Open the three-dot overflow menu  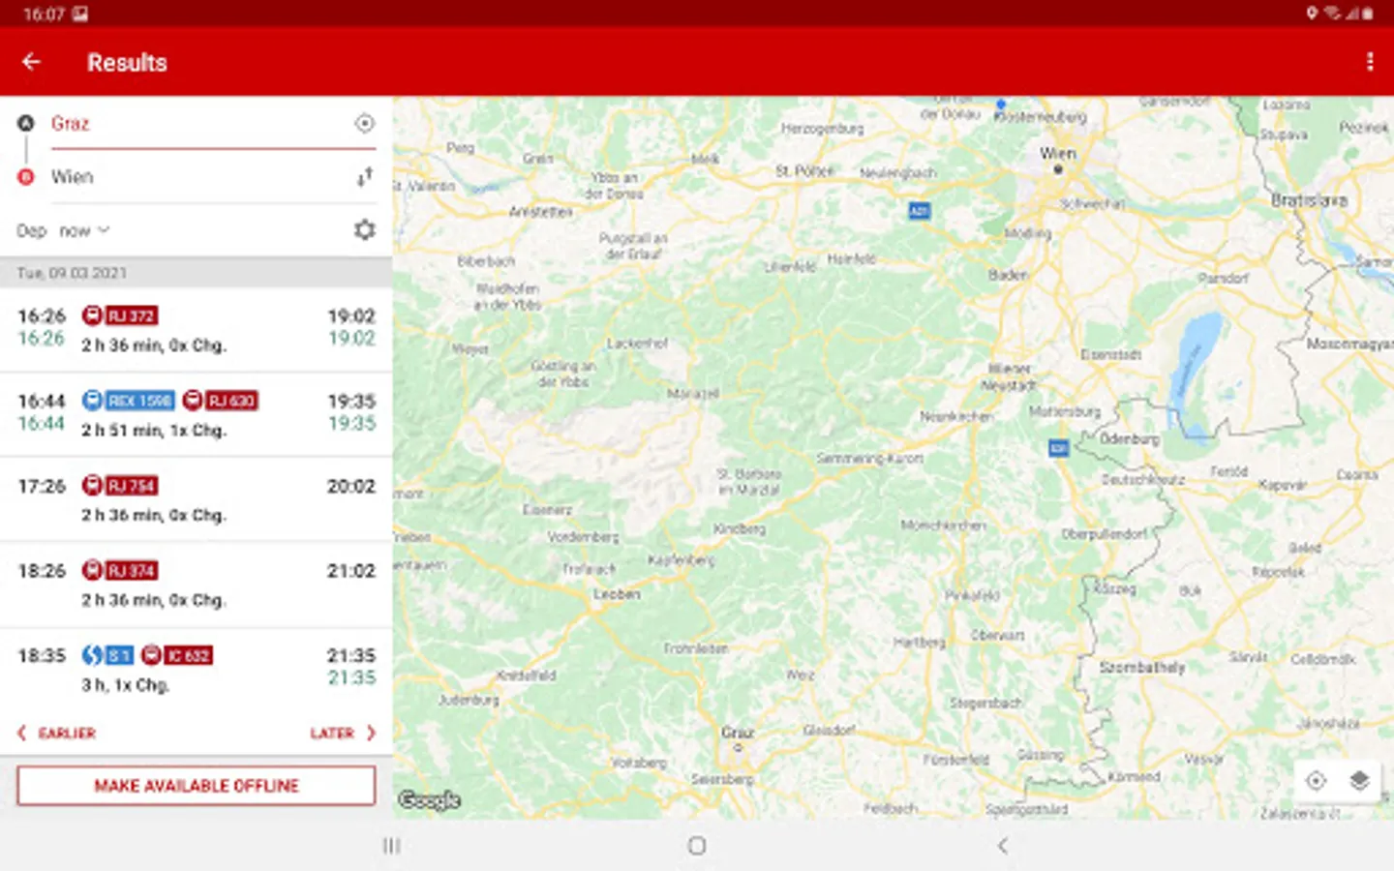[x=1369, y=62]
